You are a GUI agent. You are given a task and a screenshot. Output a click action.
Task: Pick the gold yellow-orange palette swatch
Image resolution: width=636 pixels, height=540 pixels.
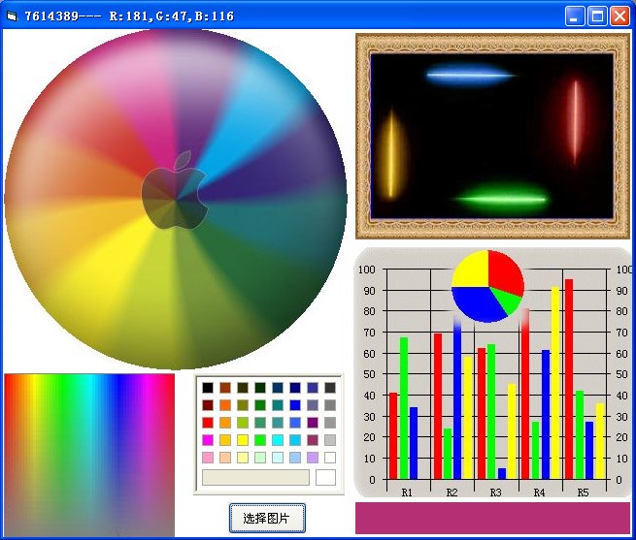click(225, 440)
